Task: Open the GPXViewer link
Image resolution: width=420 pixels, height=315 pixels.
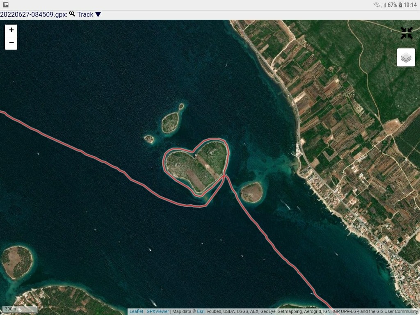Action: point(157,311)
